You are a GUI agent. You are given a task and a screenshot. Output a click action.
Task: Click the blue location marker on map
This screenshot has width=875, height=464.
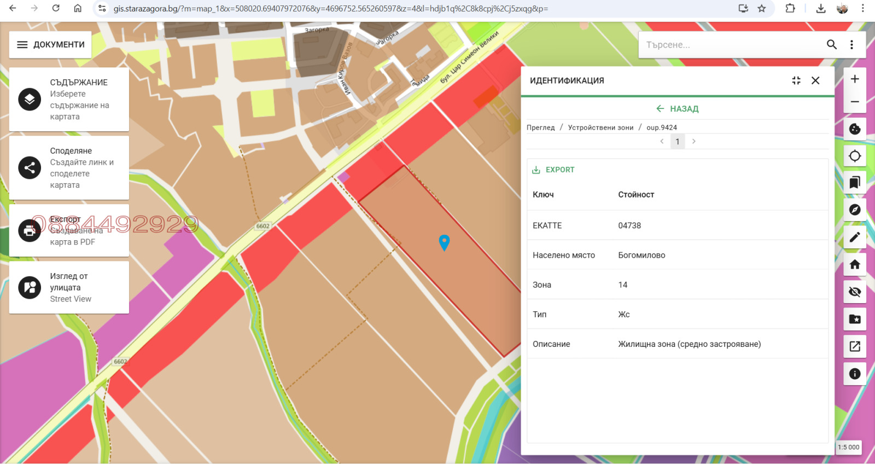coord(444,242)
